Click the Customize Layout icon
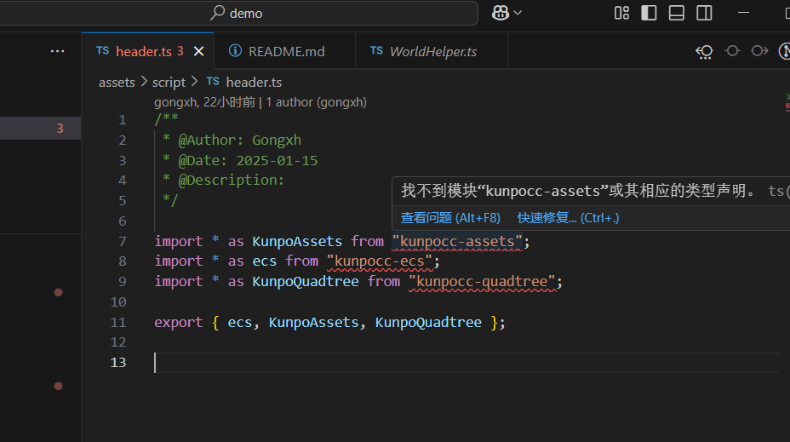790x442 pixels. coord(621,13)
